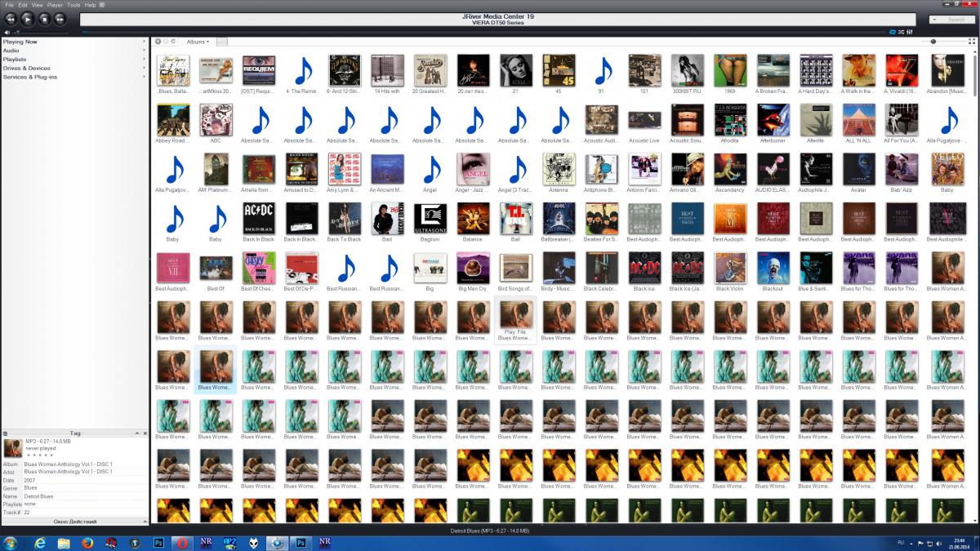Select the Requiem album thumbnail

[259, 70]
